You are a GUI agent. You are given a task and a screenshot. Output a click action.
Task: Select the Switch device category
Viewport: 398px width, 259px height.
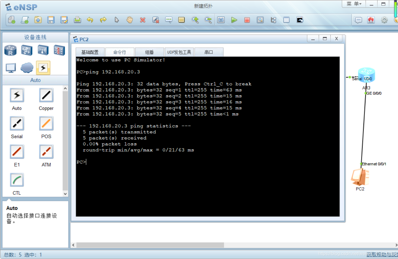(x=26, y=50)
